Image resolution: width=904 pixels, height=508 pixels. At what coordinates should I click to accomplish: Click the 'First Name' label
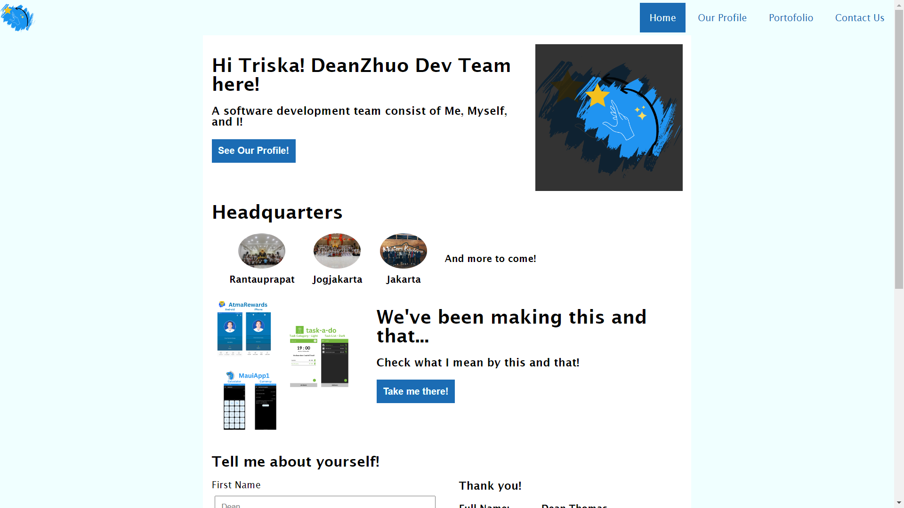[x=236, y=485]
